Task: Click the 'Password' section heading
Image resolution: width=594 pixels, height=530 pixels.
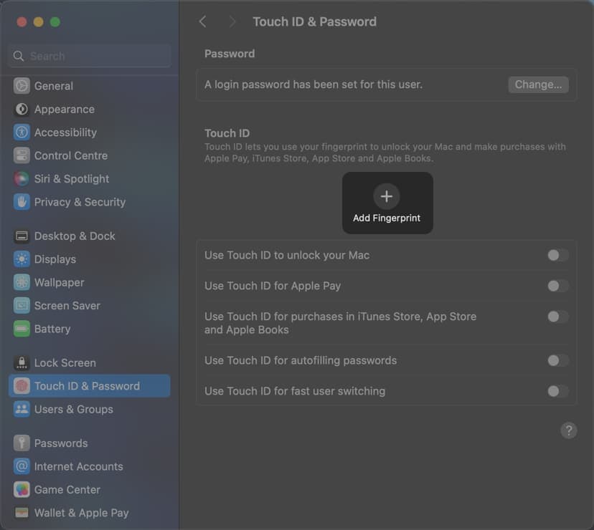Action: [230, 54]
